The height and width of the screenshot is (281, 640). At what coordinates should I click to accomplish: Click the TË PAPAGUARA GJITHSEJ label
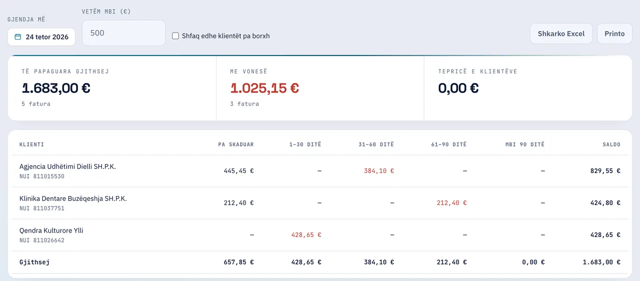tap(65, 71)
